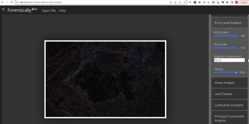Click the Forensically magnifier logo icon
Image resolution: width=249 pixels, height=124 pixels.
point(4,10)
